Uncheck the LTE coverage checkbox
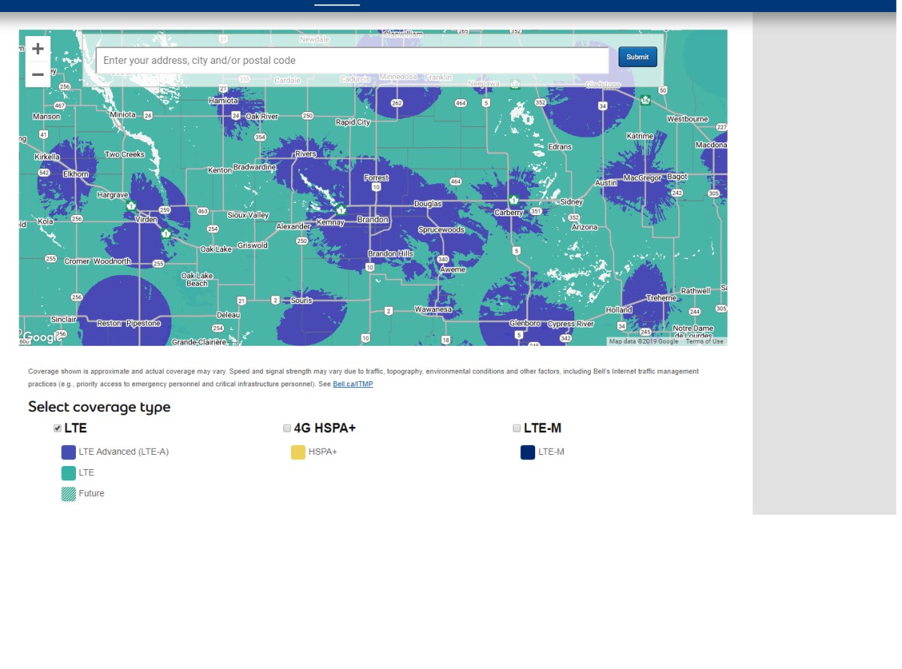Image resolution: width=902 pixels, height=669 pixels. (x=57, y=428)
